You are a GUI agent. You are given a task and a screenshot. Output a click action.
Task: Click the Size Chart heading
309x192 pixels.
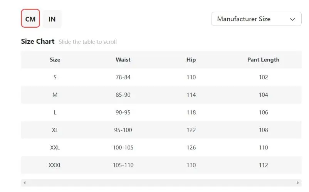click(x=38, y=41)
